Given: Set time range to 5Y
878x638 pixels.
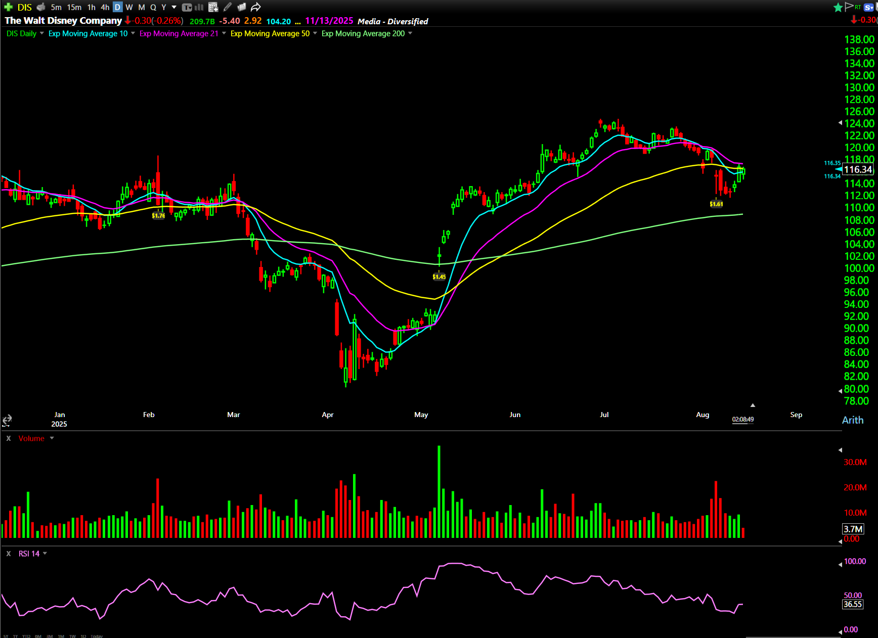Looking at the screenshot, I should point(6,636).
